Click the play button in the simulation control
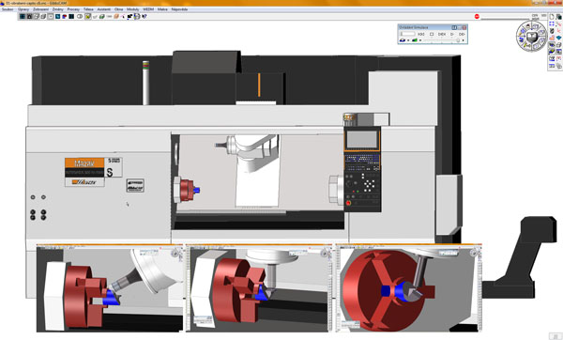This screenshot has height=340, width=563. pos(452,34)
